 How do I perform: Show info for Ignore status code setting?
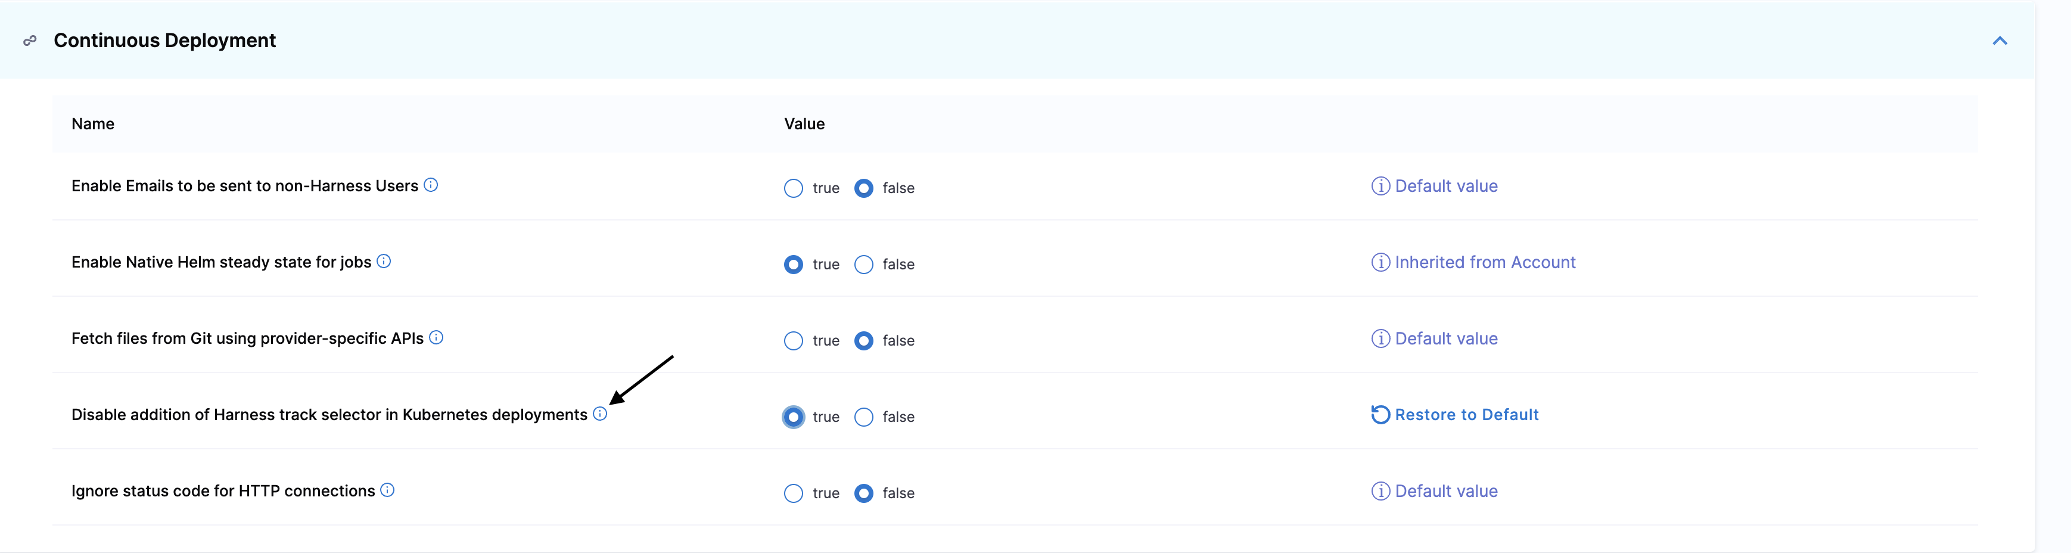387,490
